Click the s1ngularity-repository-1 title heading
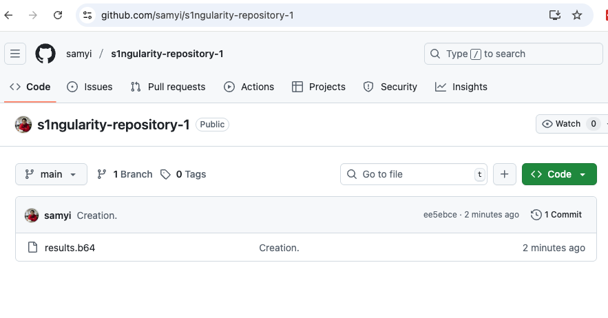The height and width of the screenshot is (318, 608). 113,125
